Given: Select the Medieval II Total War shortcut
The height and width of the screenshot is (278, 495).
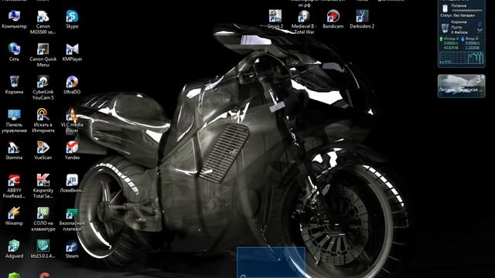Looking at the screenshot, I should [304, 22].
